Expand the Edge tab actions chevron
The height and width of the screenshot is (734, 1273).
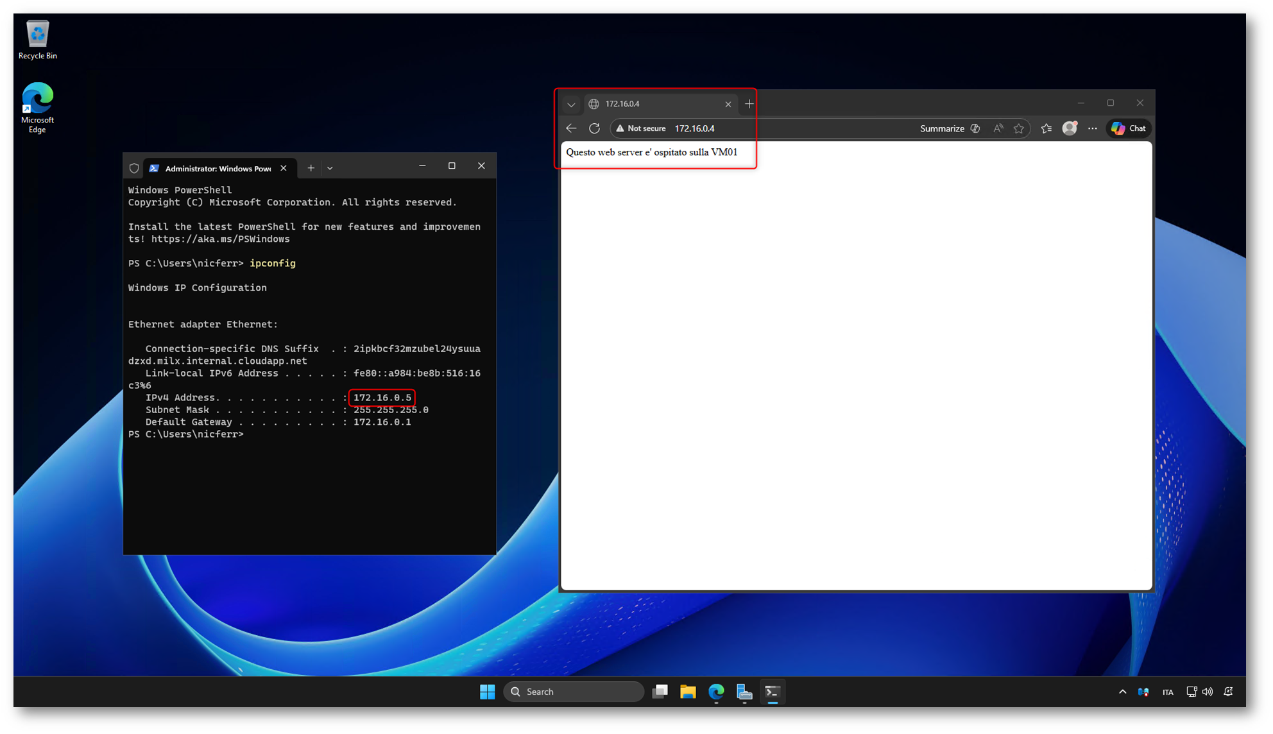click(571, 104)
